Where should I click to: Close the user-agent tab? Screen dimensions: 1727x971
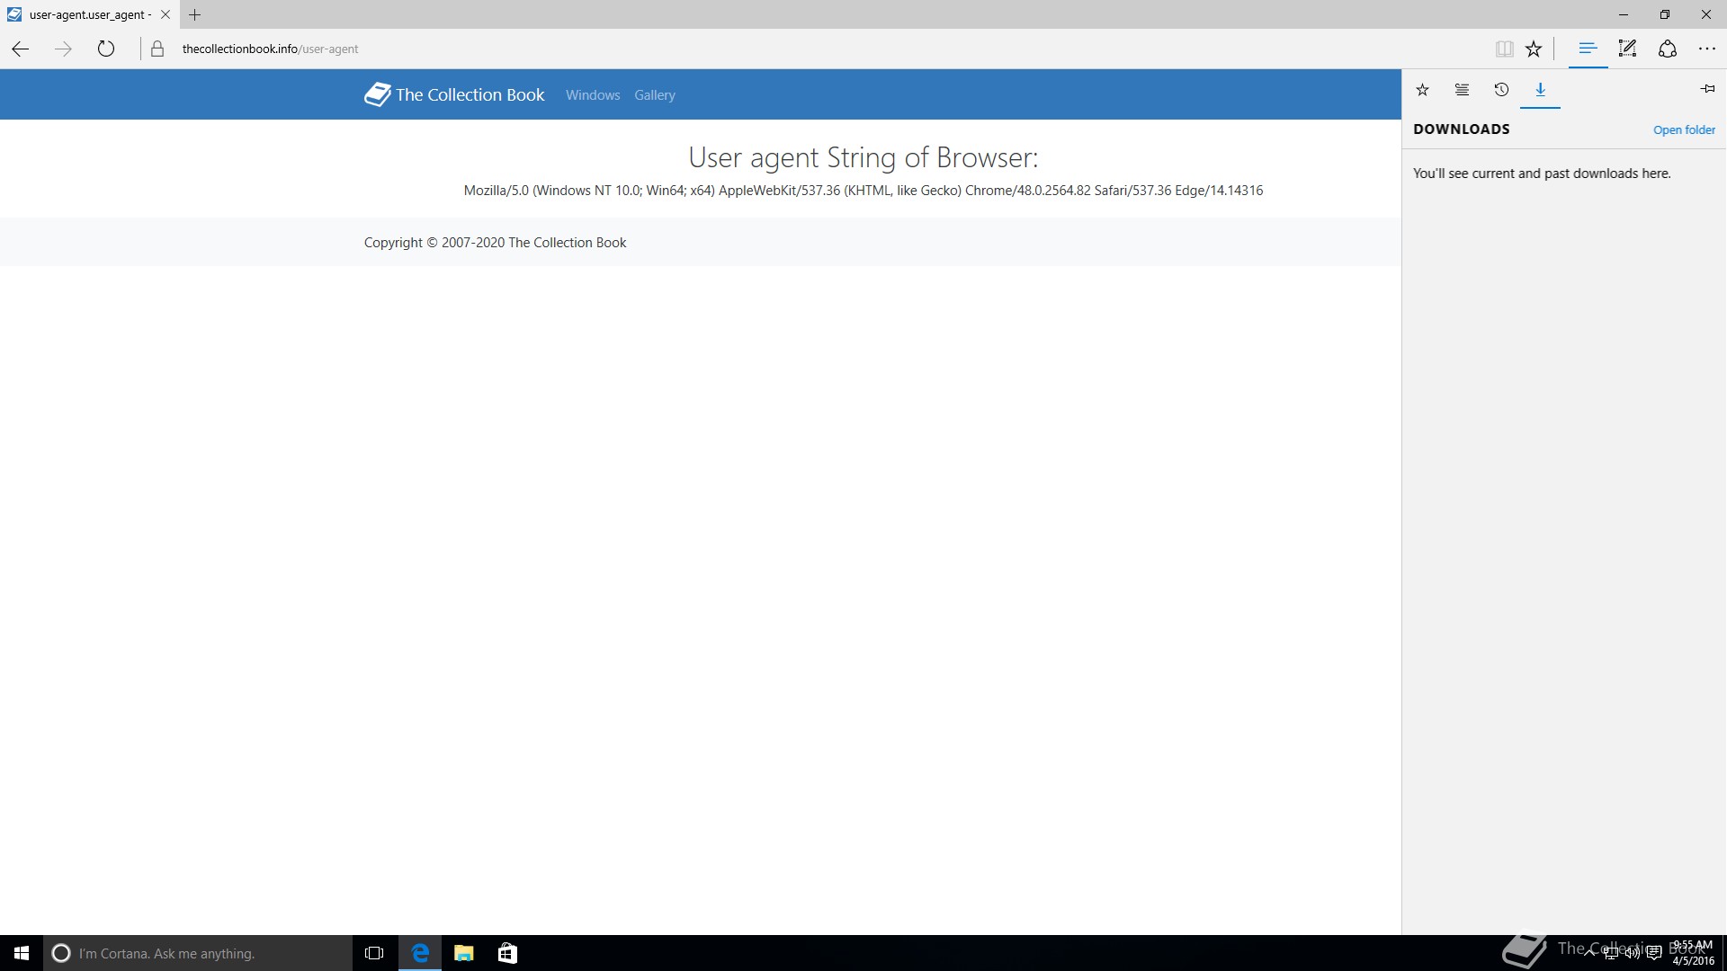165,14
